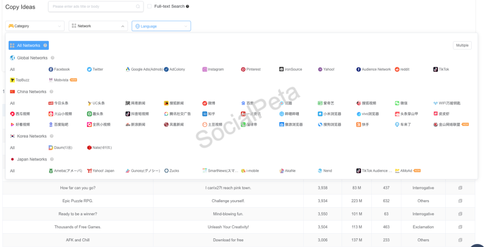This screenshot has height=247, width=488.
Task: Pick Google Ads(Admob) network icon
Action: coord(128,69)
